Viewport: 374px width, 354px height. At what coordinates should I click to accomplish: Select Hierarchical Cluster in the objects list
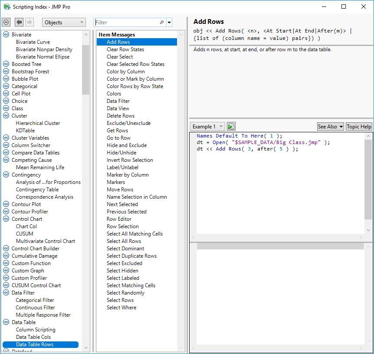pos(38,123)
